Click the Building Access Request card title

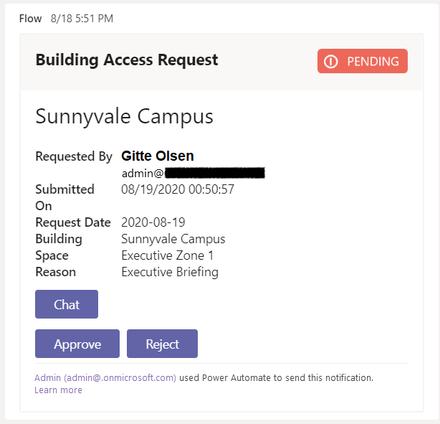[x=127, y=60]
